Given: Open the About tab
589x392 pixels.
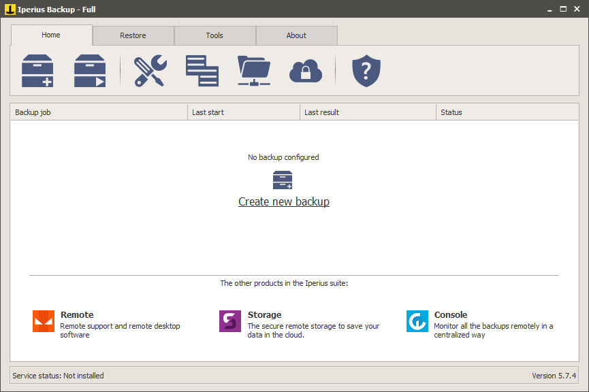Looking at the screenshot, I should tap(296, 35).
